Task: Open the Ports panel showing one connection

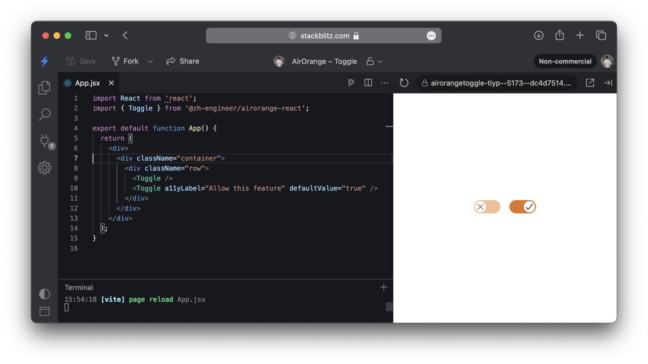Action: click(45, 141)
